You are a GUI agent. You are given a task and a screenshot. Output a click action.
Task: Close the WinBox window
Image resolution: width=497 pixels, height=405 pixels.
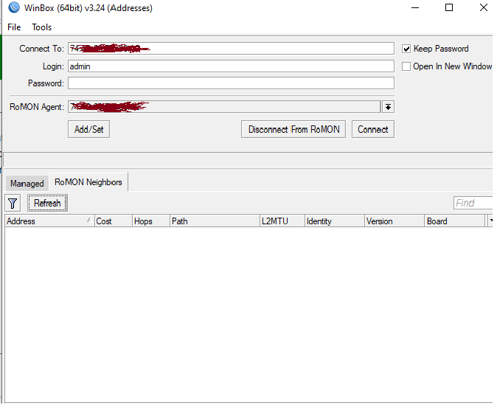click(484, 7)
